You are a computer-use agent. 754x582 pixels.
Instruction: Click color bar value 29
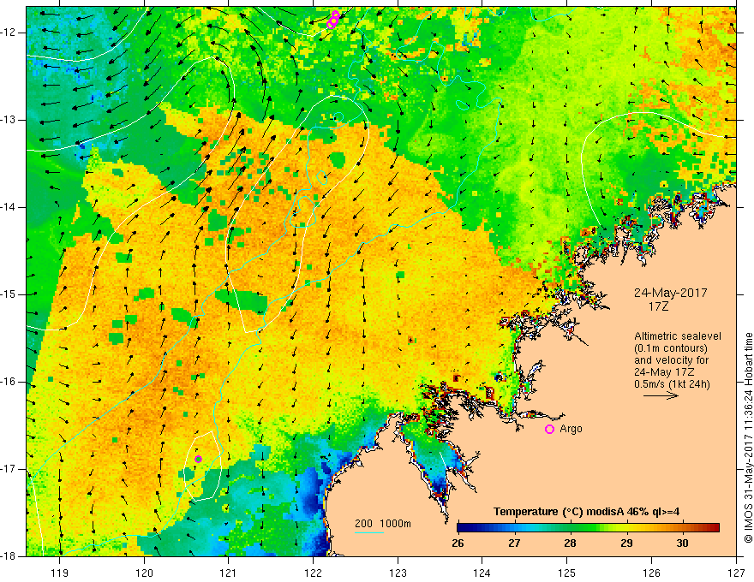click(x=626, y=543)
